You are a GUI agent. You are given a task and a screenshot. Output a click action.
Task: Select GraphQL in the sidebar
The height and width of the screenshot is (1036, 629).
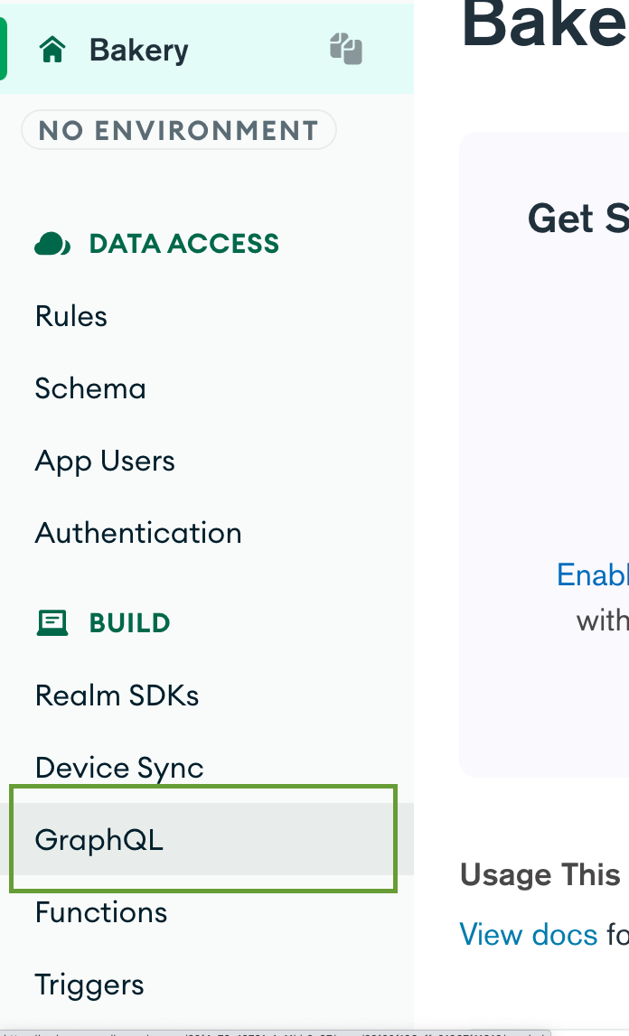(99, 840)
